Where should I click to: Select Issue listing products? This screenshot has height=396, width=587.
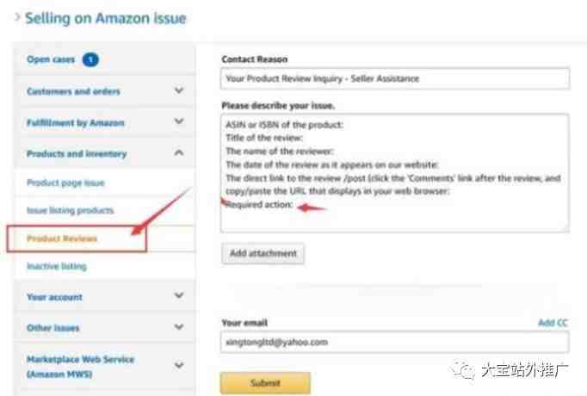pyautogui.click(x=70, y=210)
